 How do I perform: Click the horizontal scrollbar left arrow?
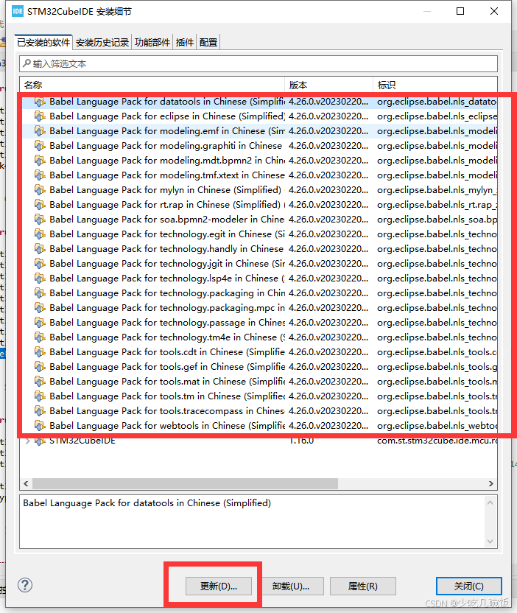point(26,483)
